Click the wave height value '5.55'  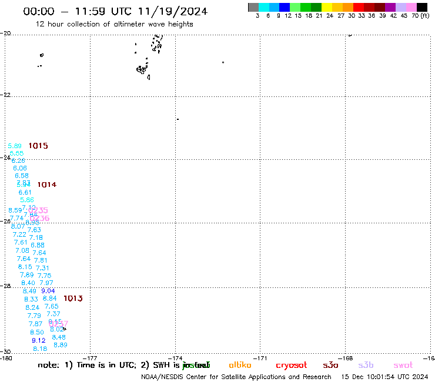[16, 153]
